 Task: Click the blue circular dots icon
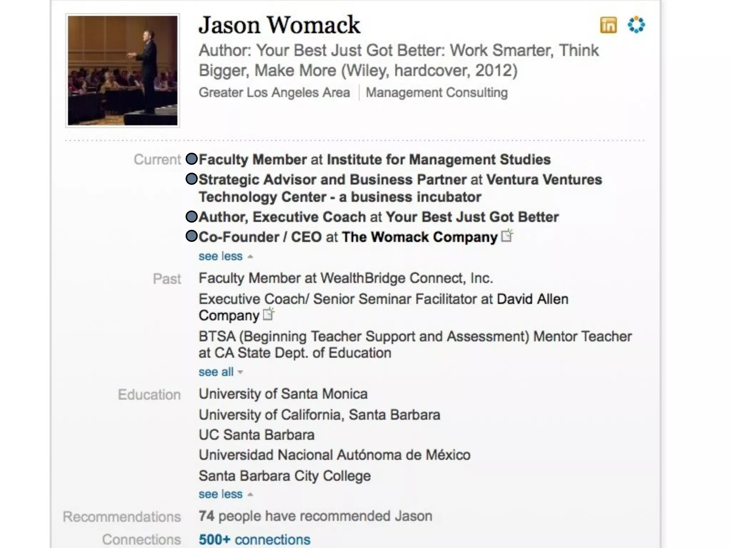636,25
